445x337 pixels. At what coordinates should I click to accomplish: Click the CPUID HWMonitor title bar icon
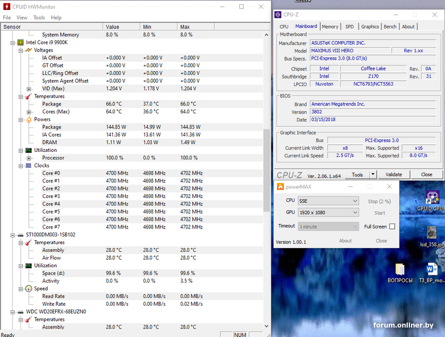(x=7, y=7)
